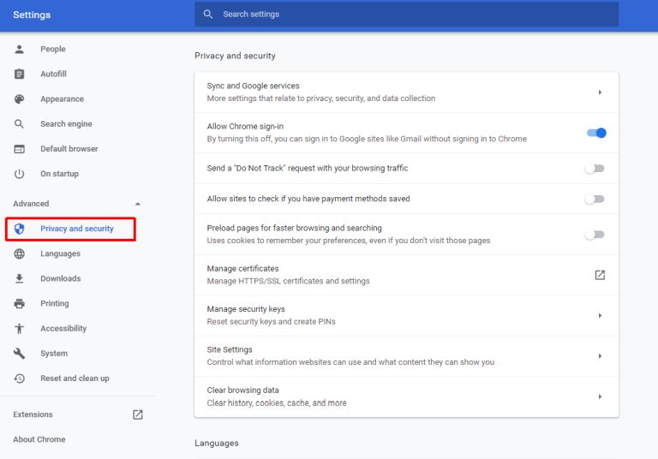Click the Autofill clipboard icon
658x459 pixels.
click(x=20, y=74)
